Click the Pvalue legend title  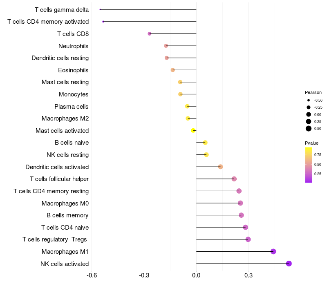311,143
